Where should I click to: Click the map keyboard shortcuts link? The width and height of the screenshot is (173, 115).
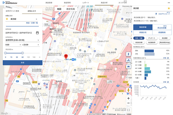point(94,114)
